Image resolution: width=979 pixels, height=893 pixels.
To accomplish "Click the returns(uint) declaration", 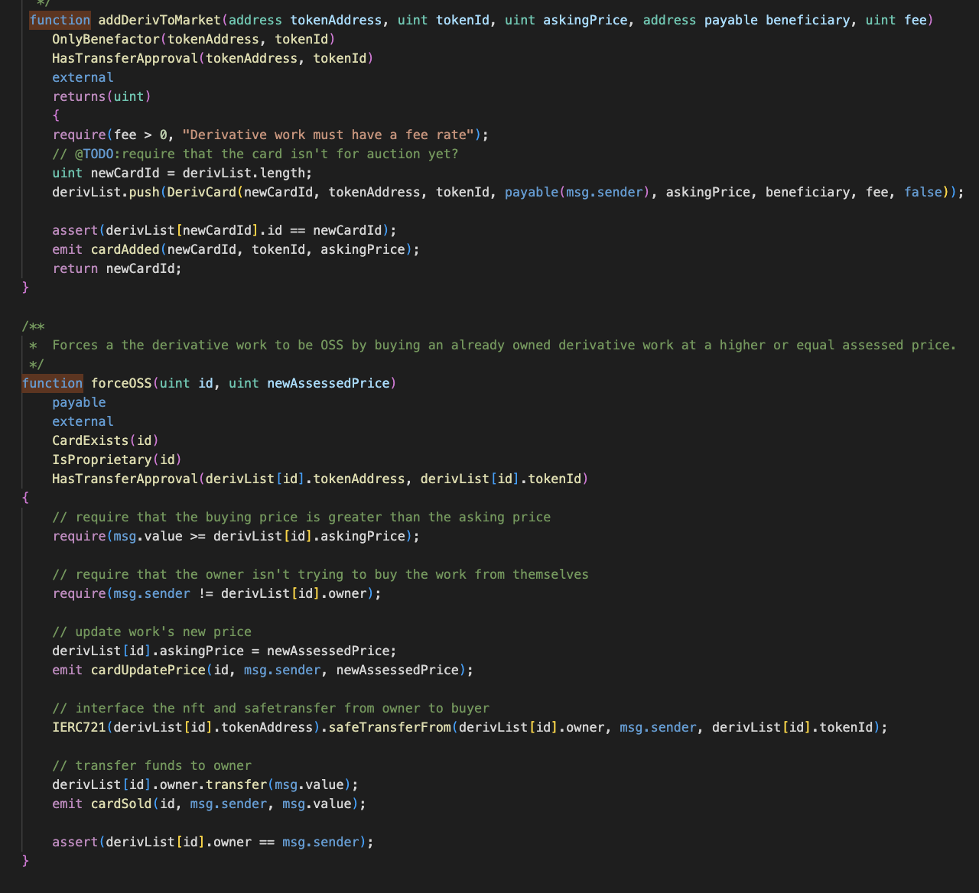I will click(x=102, y=96).
